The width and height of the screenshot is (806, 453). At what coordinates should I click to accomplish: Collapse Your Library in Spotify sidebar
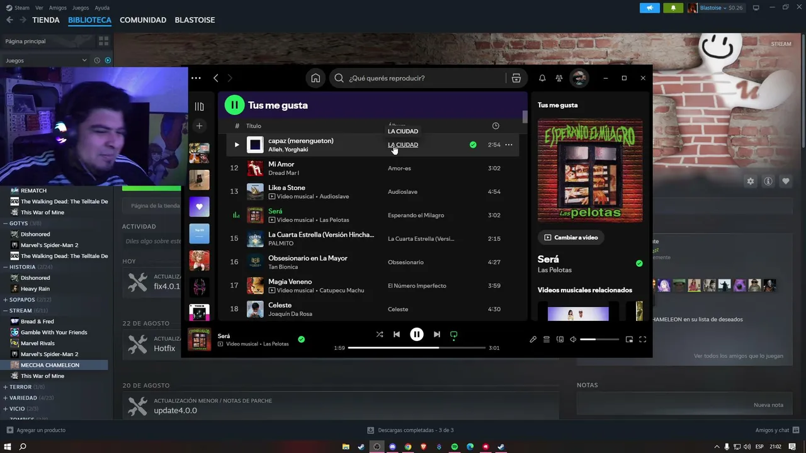(x=200, y=106)
